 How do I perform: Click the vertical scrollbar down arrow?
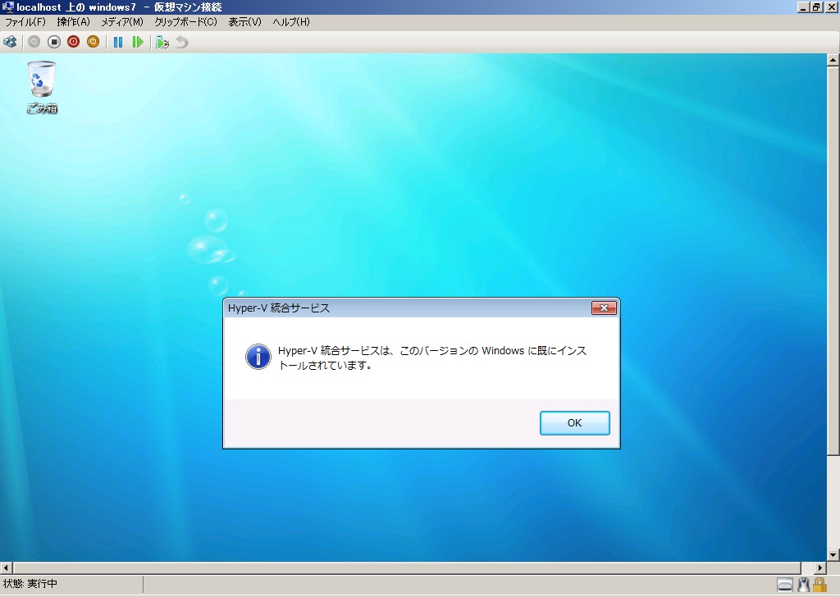click(833, 555)
